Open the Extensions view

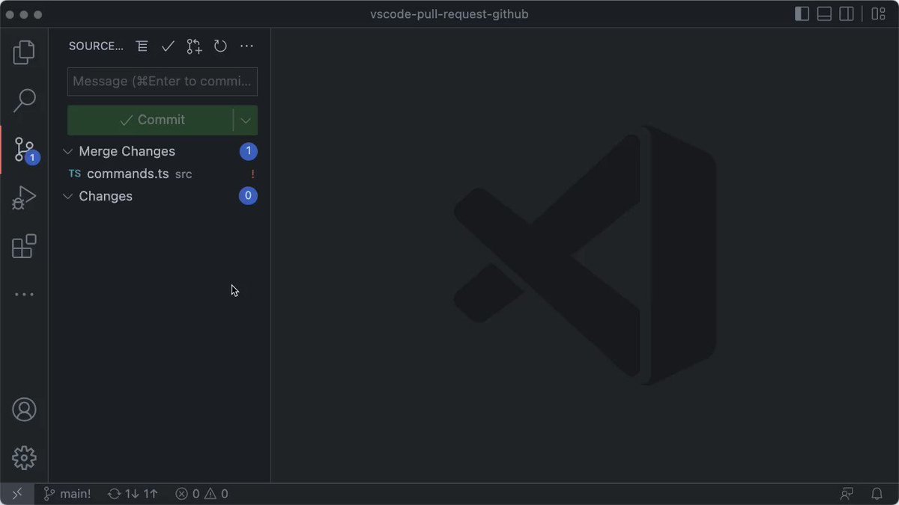click(24, 246)
